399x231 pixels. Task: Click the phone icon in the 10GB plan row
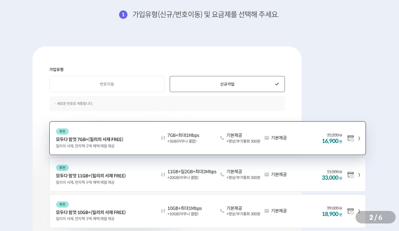(222, 211)
